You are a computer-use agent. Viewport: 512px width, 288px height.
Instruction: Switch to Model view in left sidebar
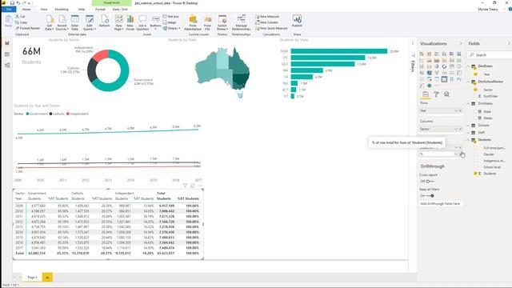[x=7, y=66]
